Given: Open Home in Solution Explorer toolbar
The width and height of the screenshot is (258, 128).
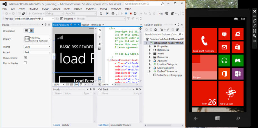Looking at the screenshot, I should point(155,30).
